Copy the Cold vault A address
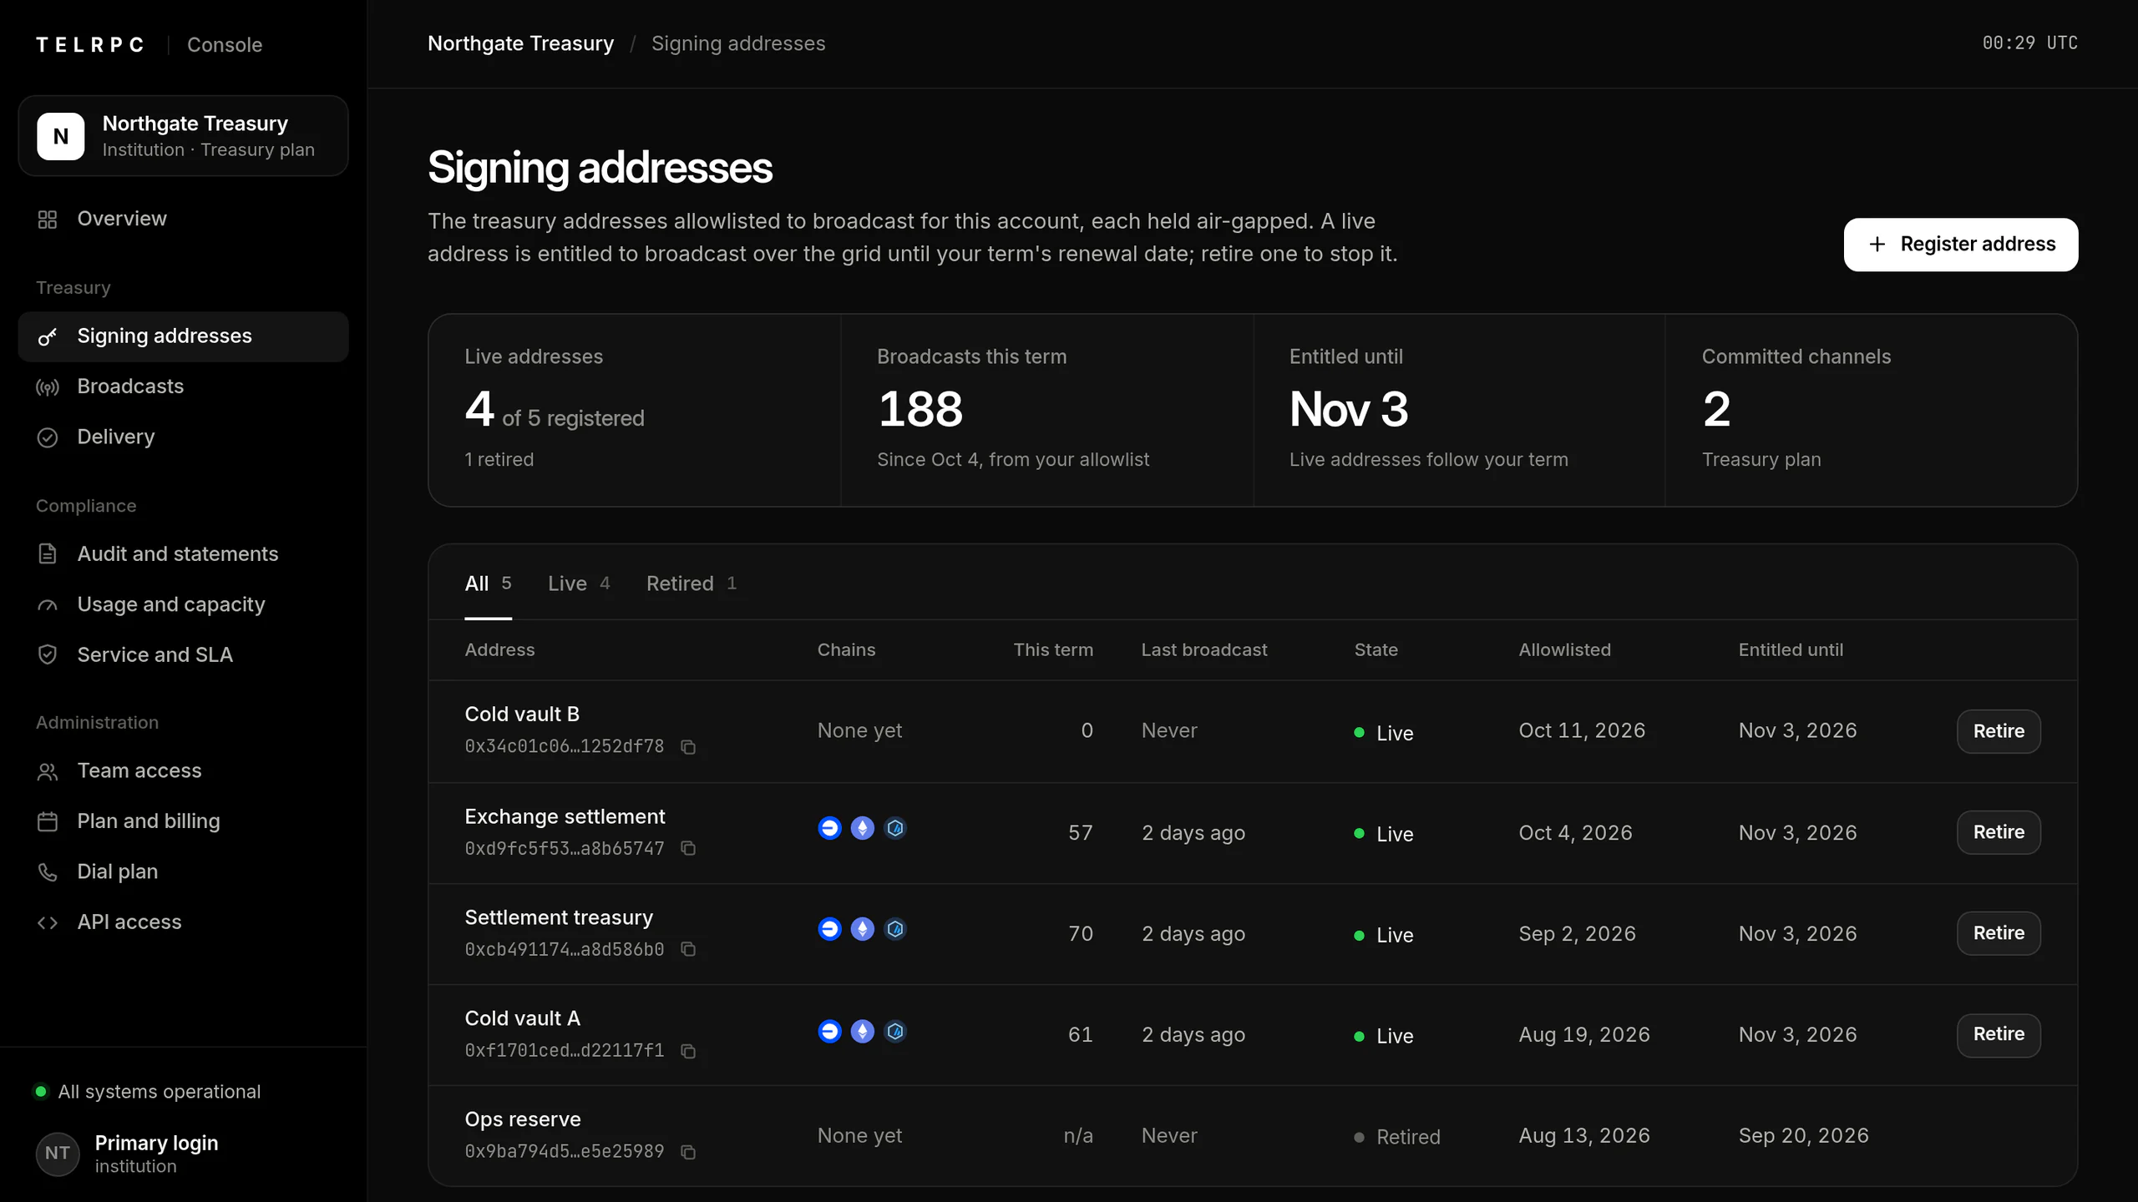2138x1202 pixels. (x=688, y=1051)
